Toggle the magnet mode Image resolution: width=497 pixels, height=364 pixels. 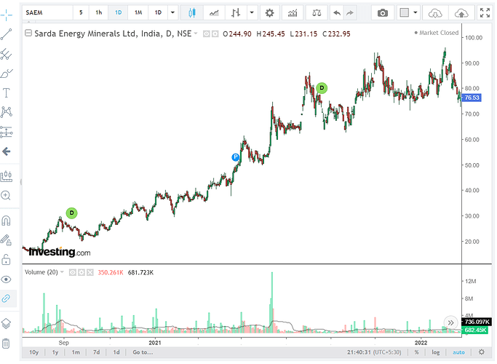(x=7, y=221)
